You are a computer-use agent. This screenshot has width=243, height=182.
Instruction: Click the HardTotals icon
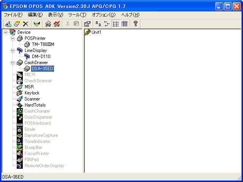20,105
